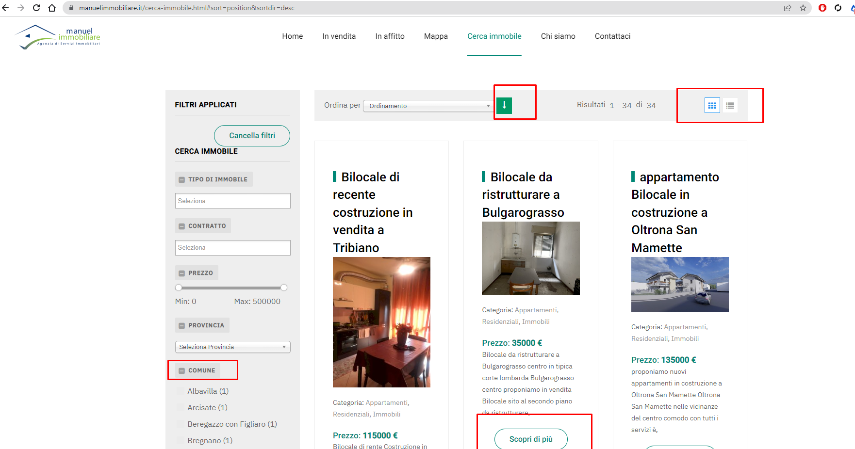Open the Bulgarograsso room photo thumbnail
The height and width of the screenshot is (449, 855).
(531, 258)
